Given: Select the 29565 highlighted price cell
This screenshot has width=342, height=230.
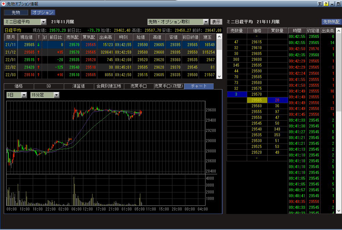Looking at the screenshot, I should 257,100.
